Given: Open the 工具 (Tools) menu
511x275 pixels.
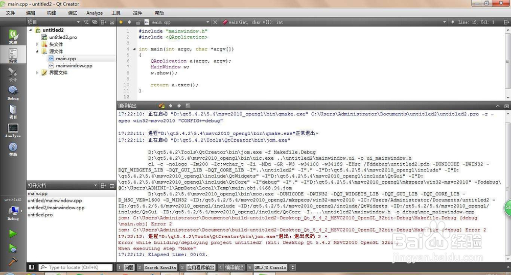Looking at the screenshot, I should pyautogui.click(x=115, y=13).
